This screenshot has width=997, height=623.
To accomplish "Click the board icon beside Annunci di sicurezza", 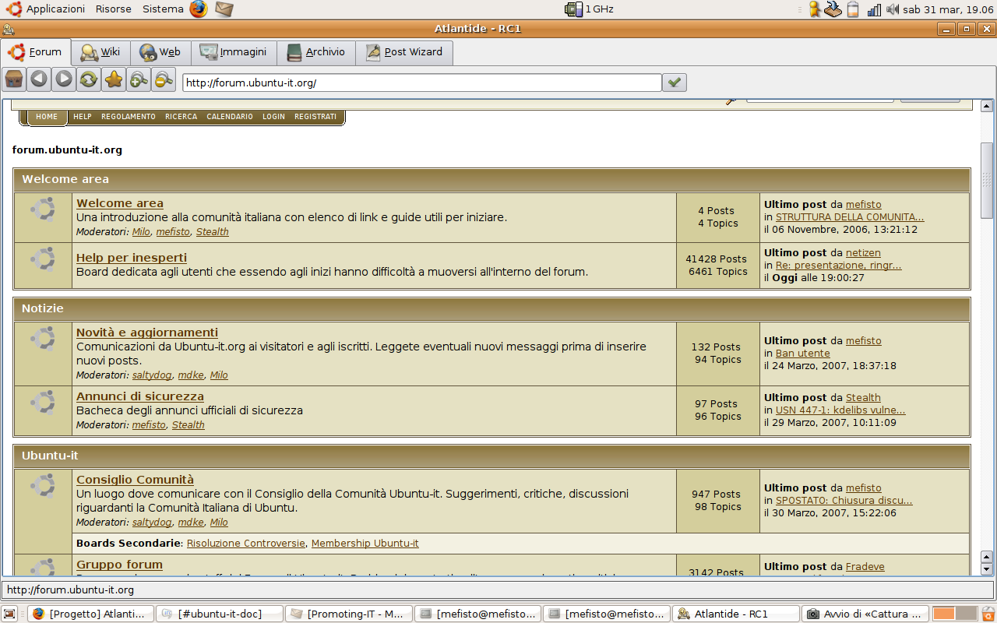I will click(x=43, y=403).
